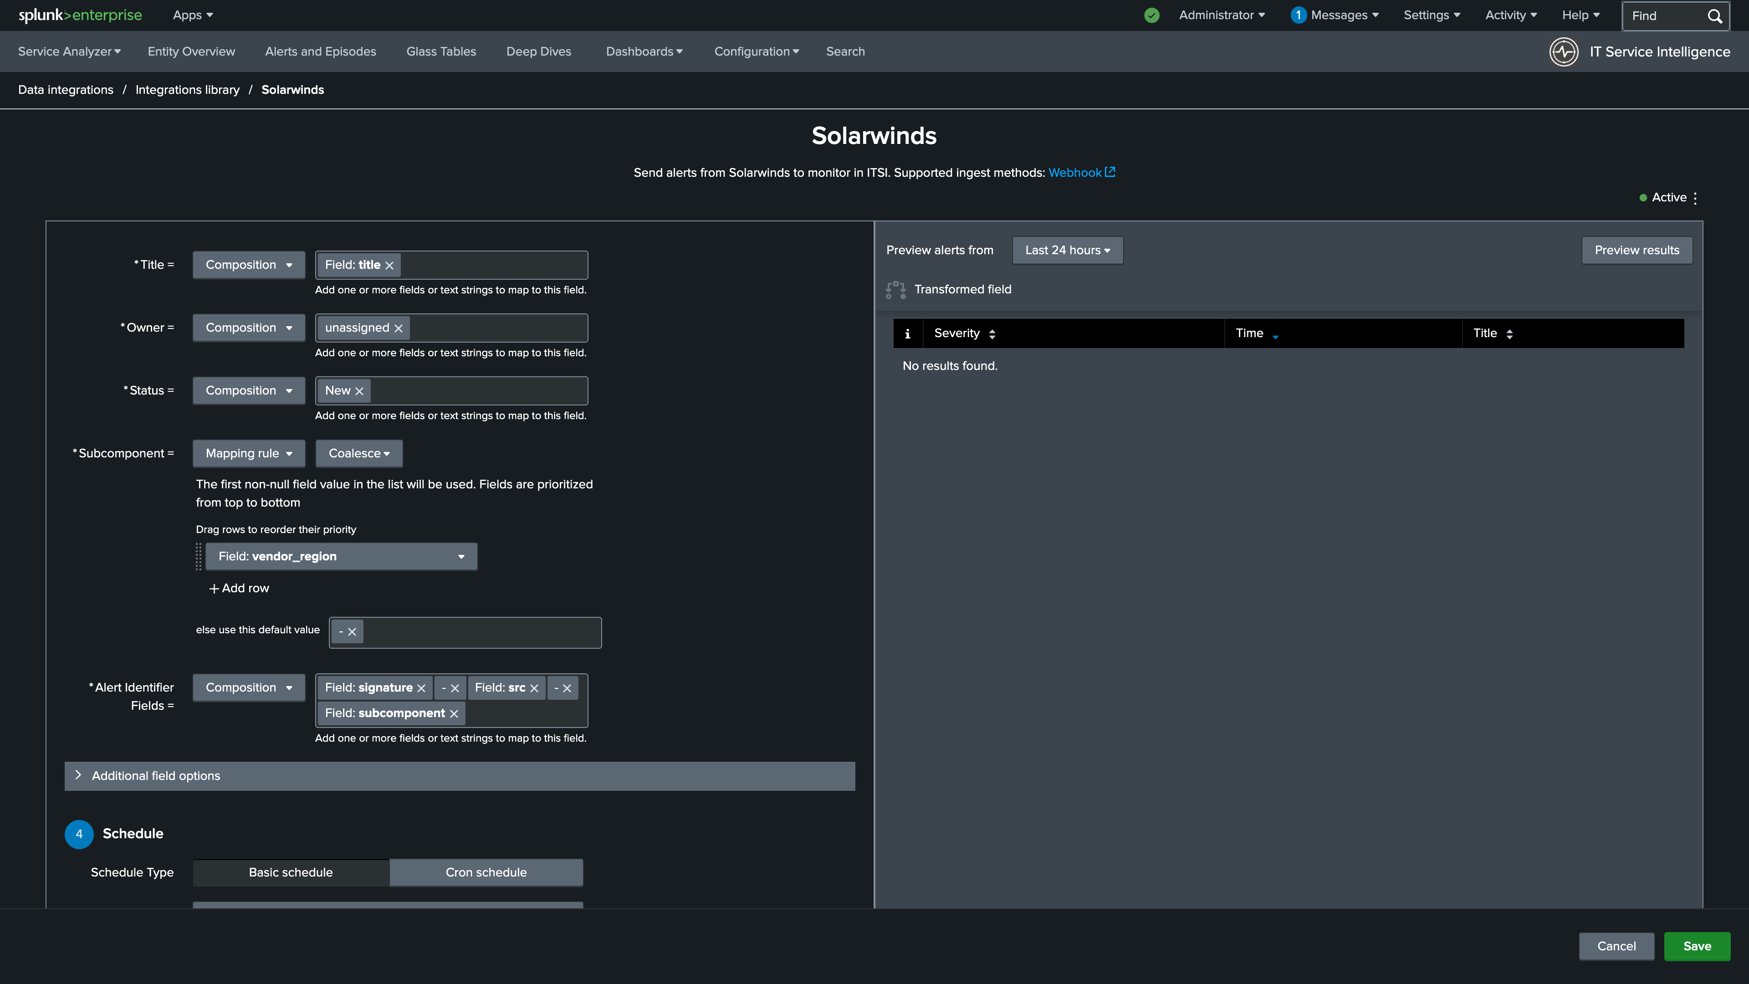
Task: Click the Find search magnifier icon
Action: pos(1715,15)
